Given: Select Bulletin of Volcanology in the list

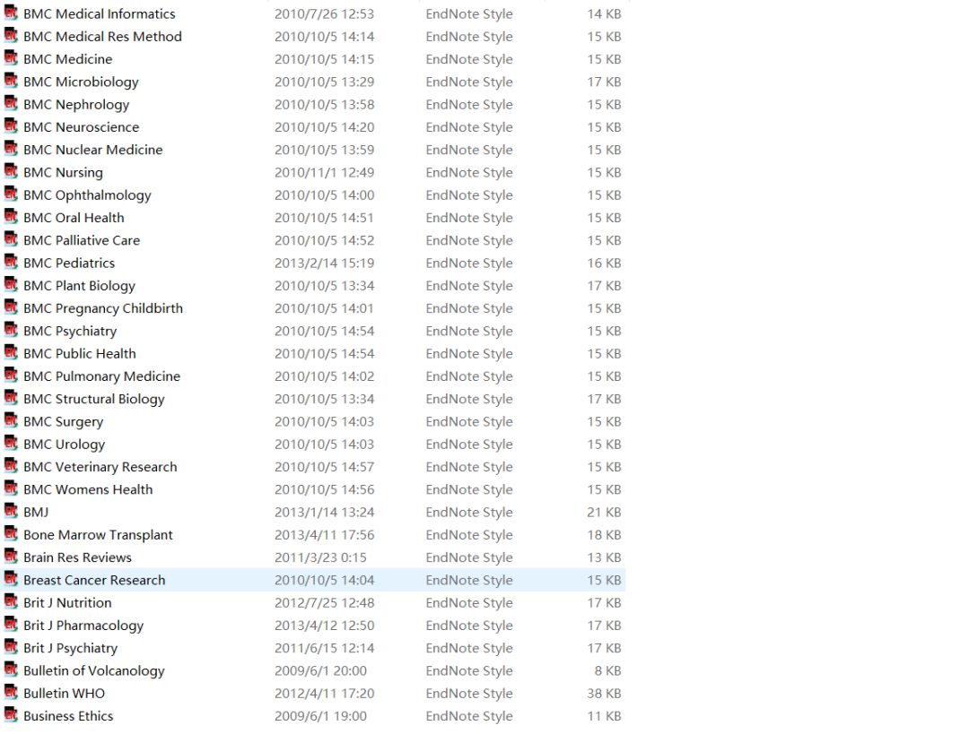Looking at the screenshot, I should coord(94,671).
